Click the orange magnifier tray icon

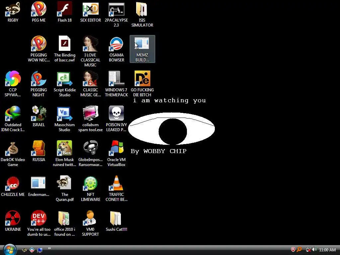pos(299,250)
